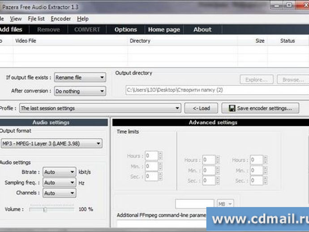Viewport: 309px width, 232px height.
Task: Click the middle Hours spinner arrows
Action: pyautogui.click(x=218, y=159)
